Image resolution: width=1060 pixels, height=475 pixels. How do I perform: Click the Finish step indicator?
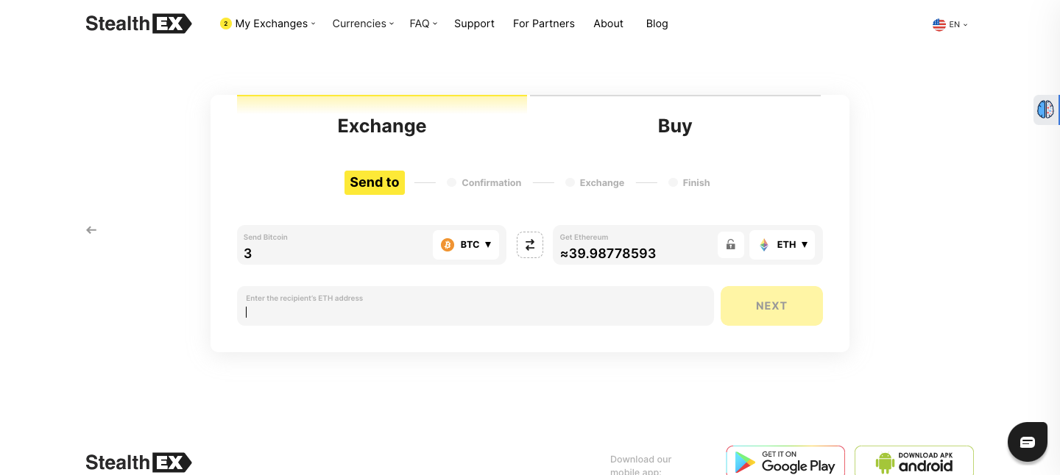(x=689, y=182)
